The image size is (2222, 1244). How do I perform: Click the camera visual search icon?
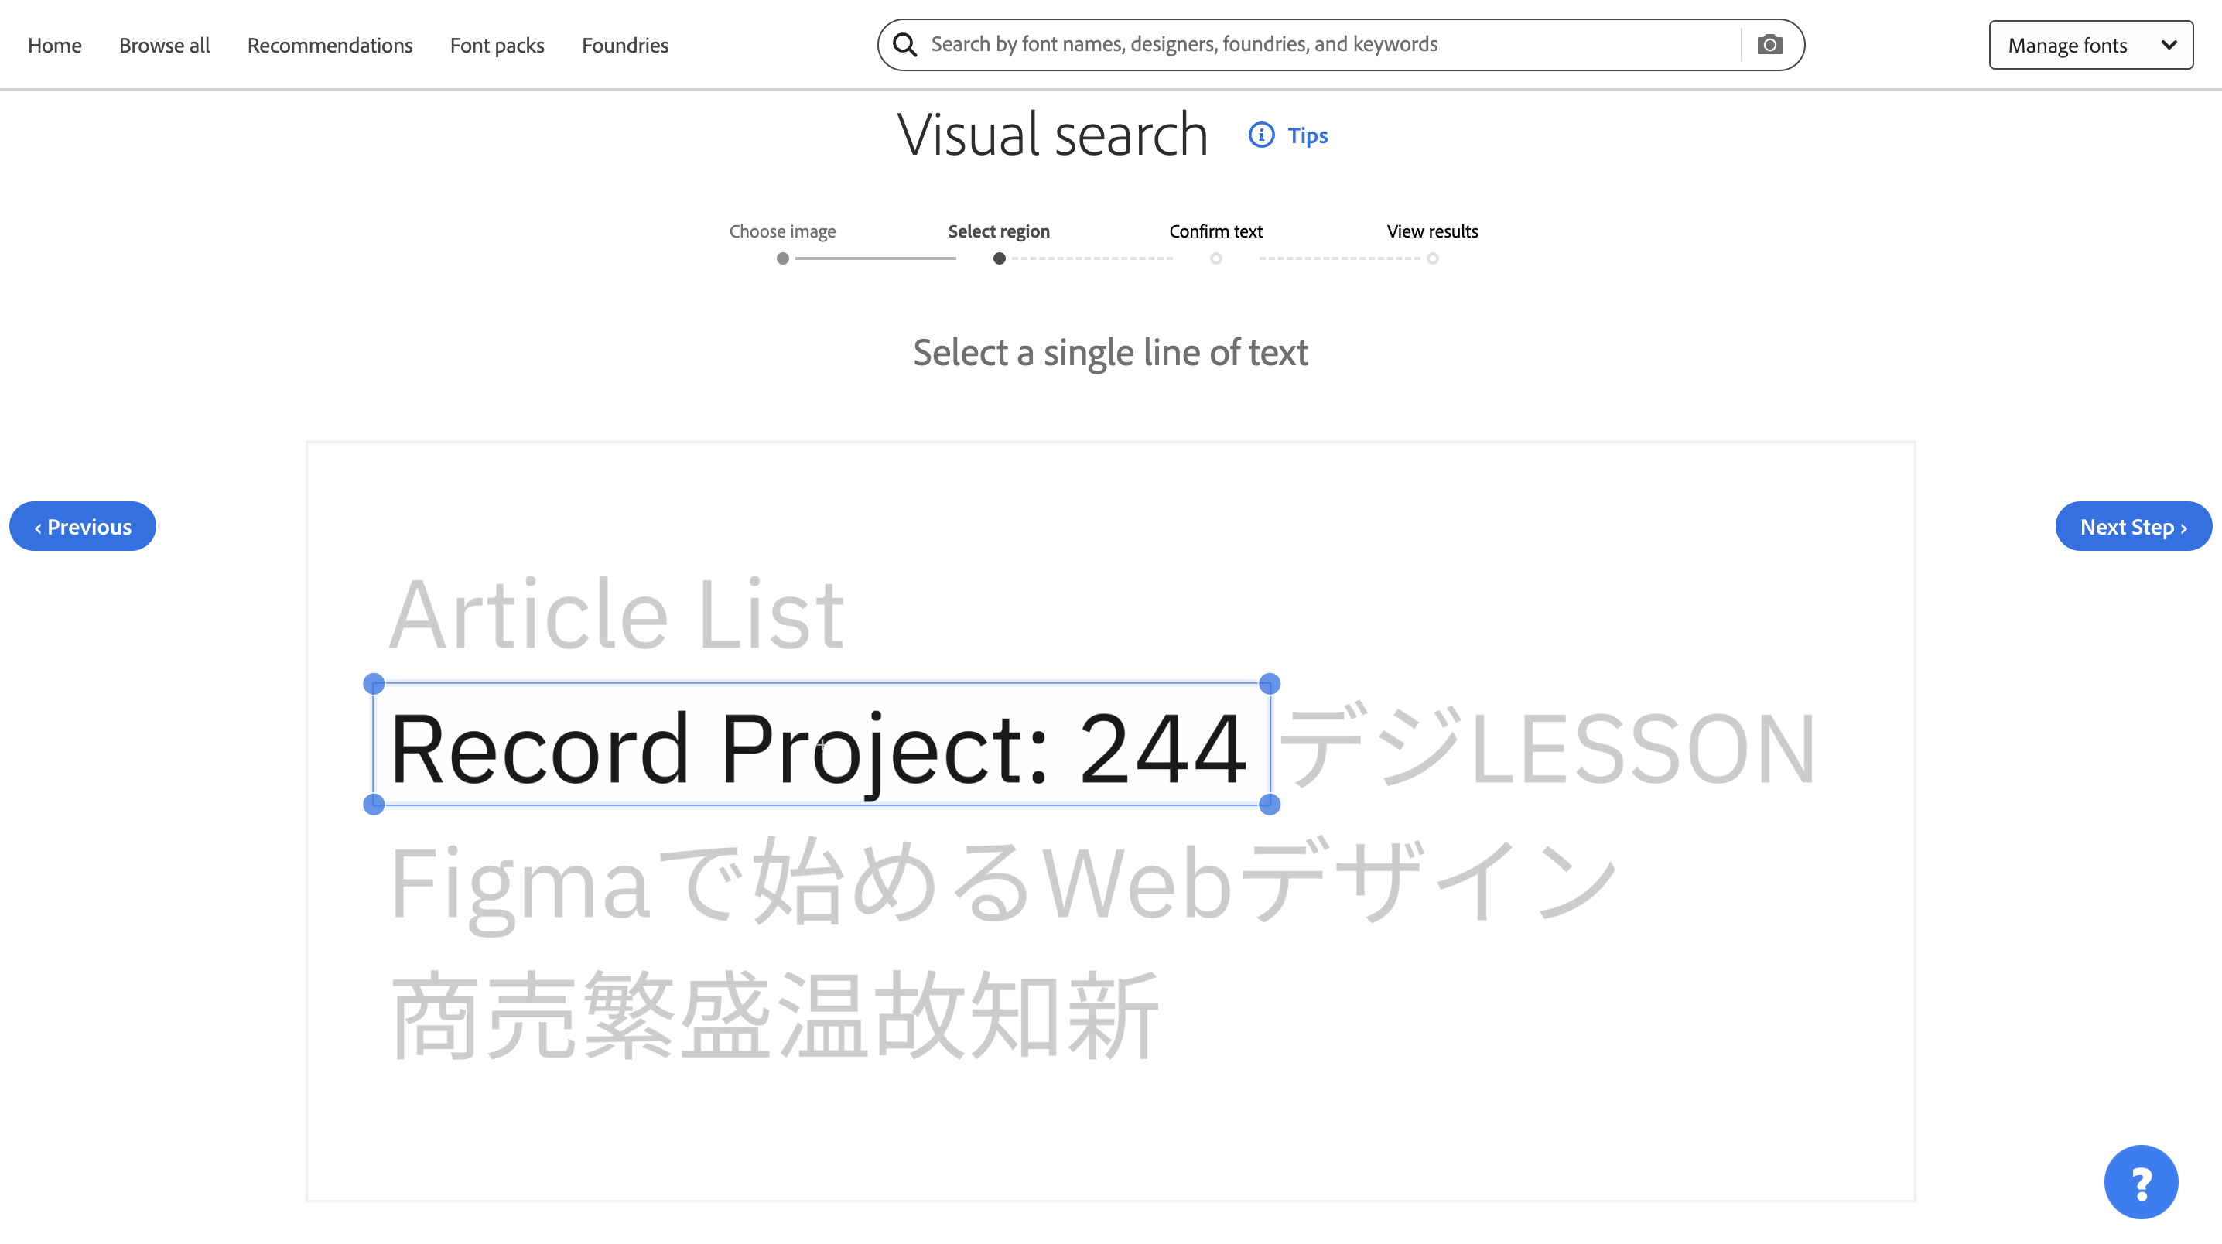1769,45
